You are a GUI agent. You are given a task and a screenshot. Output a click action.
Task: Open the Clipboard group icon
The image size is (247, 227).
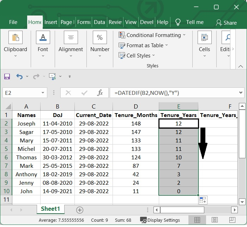(x=15, y=38)
